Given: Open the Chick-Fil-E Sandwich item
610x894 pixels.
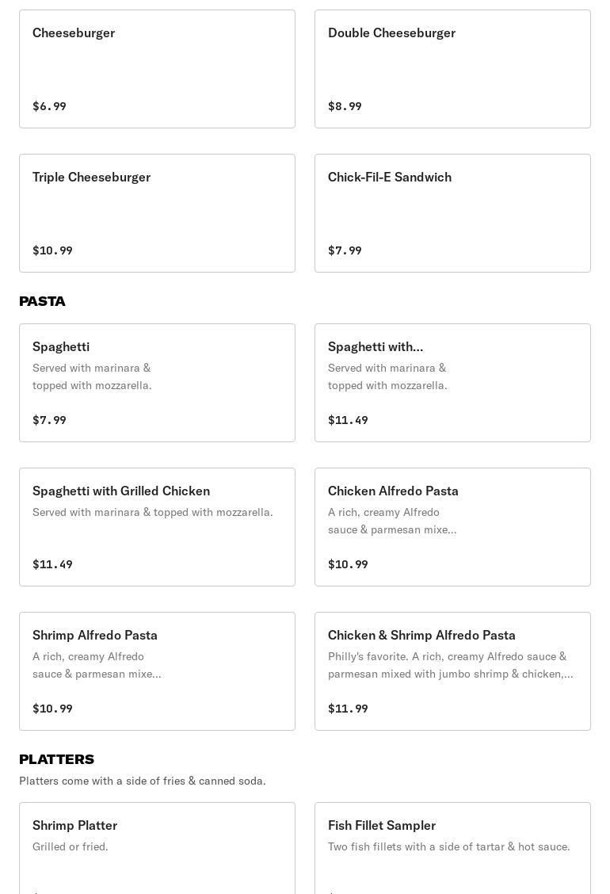Looking at the screenshot, I should (452, 213).
